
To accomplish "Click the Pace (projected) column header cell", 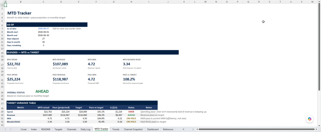I will click(x=61, y=108).
